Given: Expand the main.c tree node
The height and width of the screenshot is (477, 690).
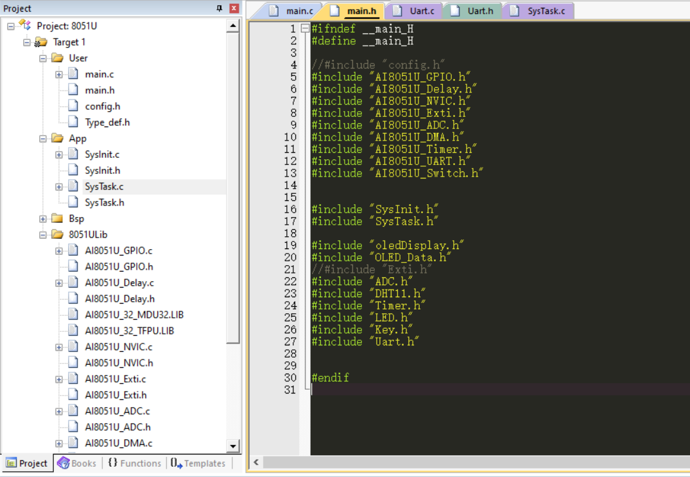Looking at the screenshot, I should tap(59, 74).
